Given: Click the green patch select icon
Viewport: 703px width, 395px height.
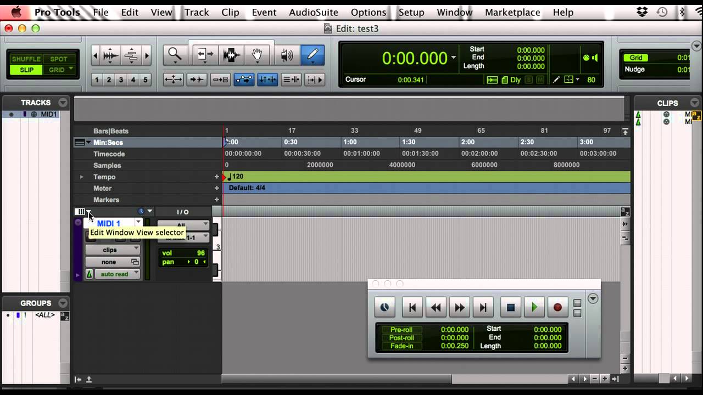Looking at the screenshot, I should click(x=89, y=274).
